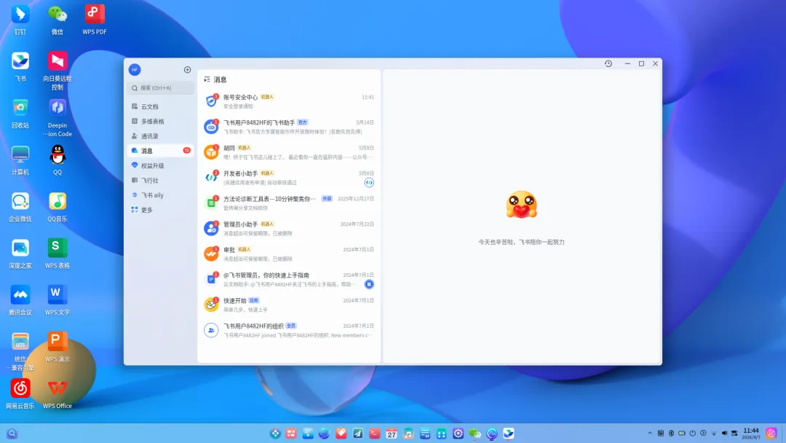Open the browser globe icon in the dock
The width and height of the screenshot is (786, 443).
(x=325, y=434)
